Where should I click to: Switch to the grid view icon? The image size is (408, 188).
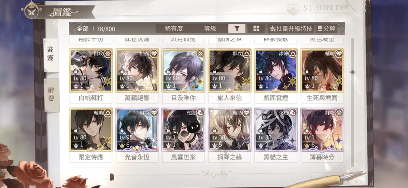(x=256, y=28)
